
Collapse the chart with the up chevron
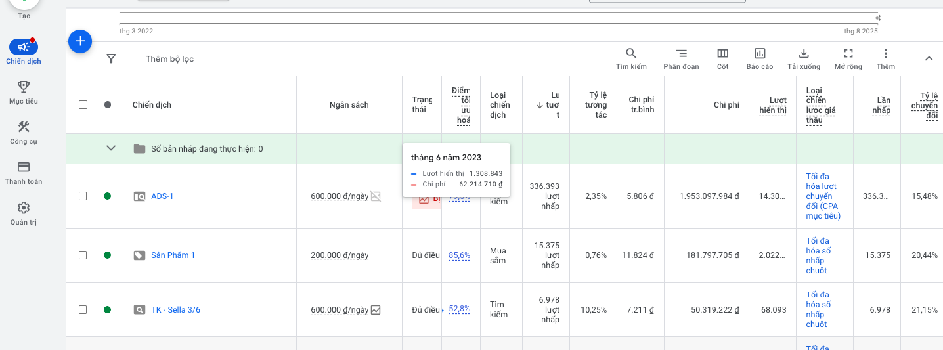[929, 58]
